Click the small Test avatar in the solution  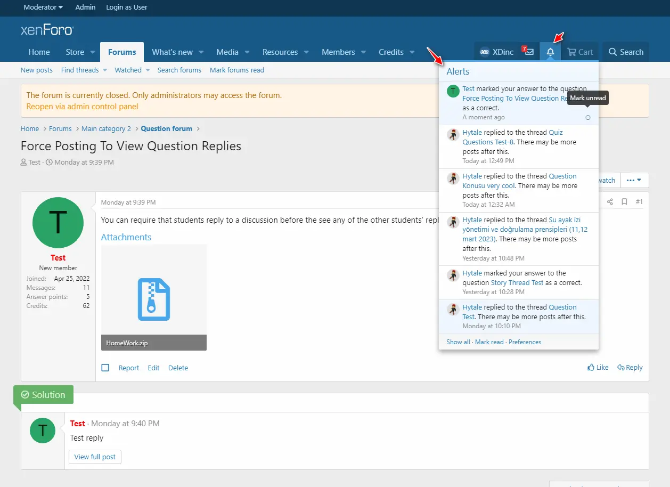click(43, 431)
